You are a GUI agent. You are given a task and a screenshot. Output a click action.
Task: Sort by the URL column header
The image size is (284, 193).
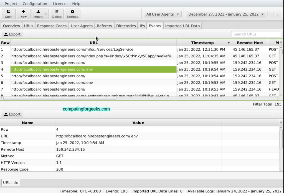coord(93,43)
